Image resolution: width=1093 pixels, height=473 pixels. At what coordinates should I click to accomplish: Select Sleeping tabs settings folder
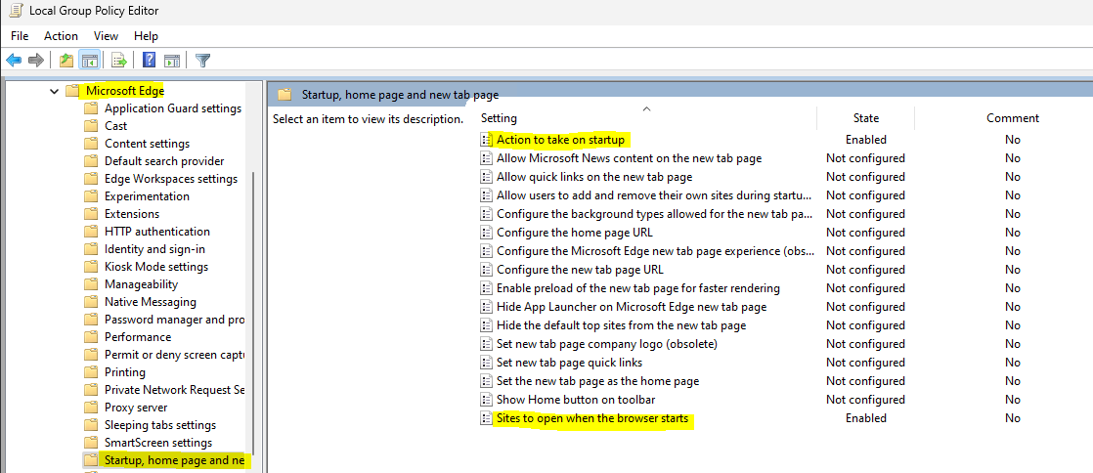(160, 425)
